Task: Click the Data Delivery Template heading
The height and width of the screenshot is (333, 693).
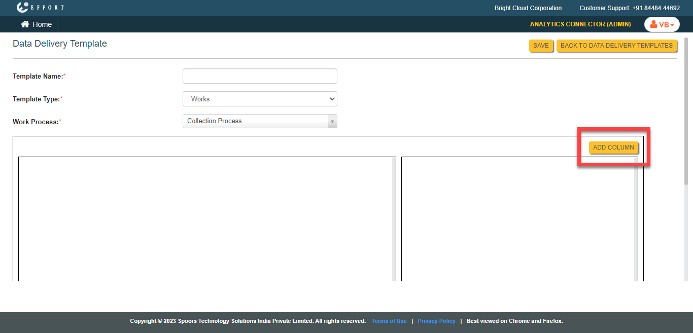Action: pos(60,44)
